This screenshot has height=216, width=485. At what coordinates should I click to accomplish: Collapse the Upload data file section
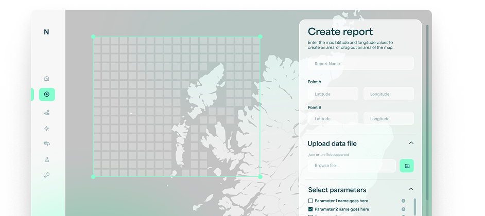(x=411, y=143)
